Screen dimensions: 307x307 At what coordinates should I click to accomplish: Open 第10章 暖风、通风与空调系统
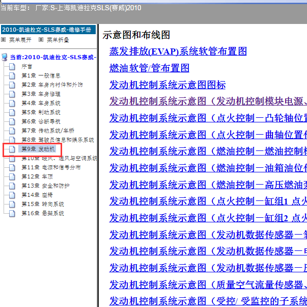coord(60,158)
